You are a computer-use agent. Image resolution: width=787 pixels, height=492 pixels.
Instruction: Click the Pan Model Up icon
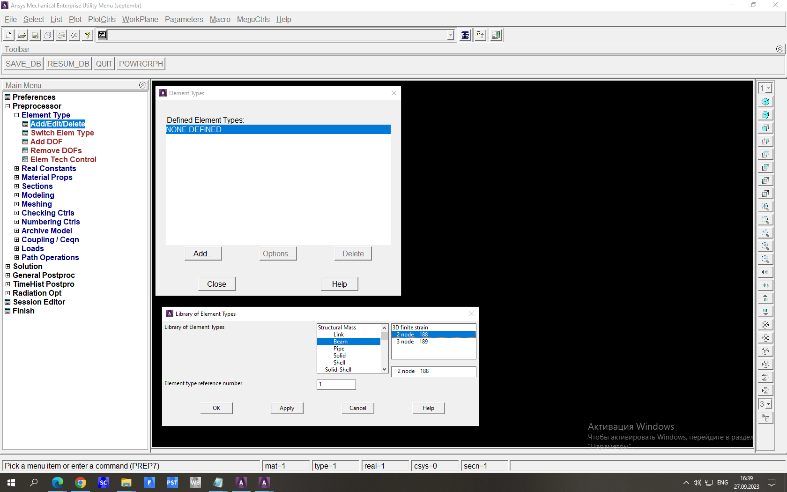pos(765,298)
